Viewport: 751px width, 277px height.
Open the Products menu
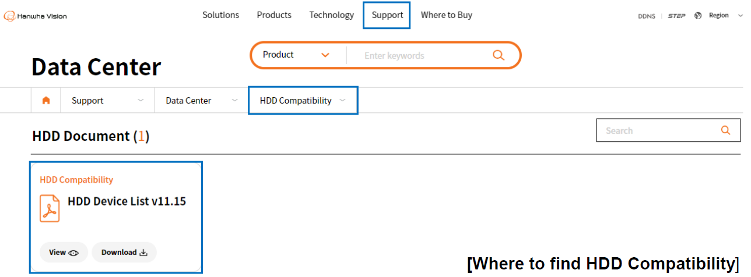[274, 15]
